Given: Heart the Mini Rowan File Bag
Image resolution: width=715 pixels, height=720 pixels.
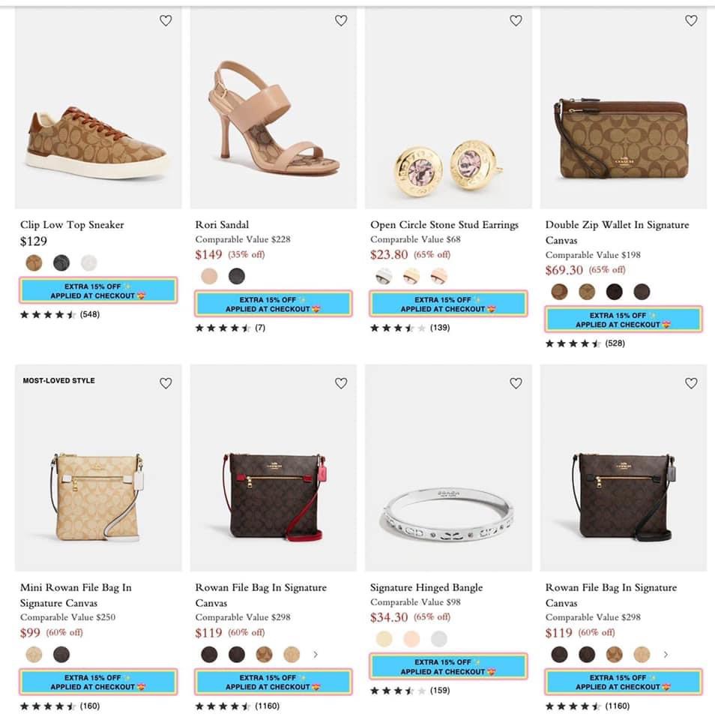Looking at the screenshot, I should tap(166, 383).
